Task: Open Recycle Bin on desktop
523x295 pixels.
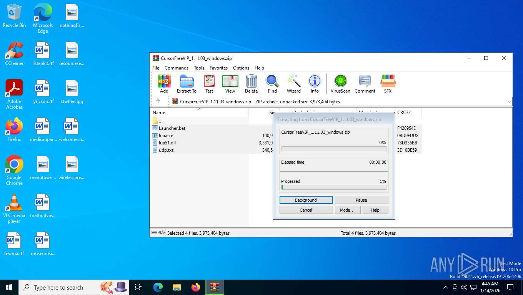Action: click(14, 16)
